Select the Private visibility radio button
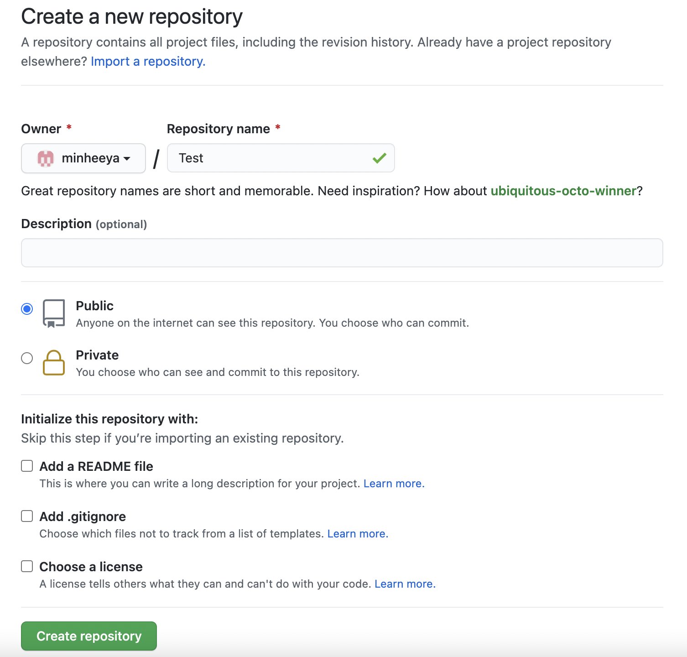Viewport: 687px width, 657px height. [27, 358]
